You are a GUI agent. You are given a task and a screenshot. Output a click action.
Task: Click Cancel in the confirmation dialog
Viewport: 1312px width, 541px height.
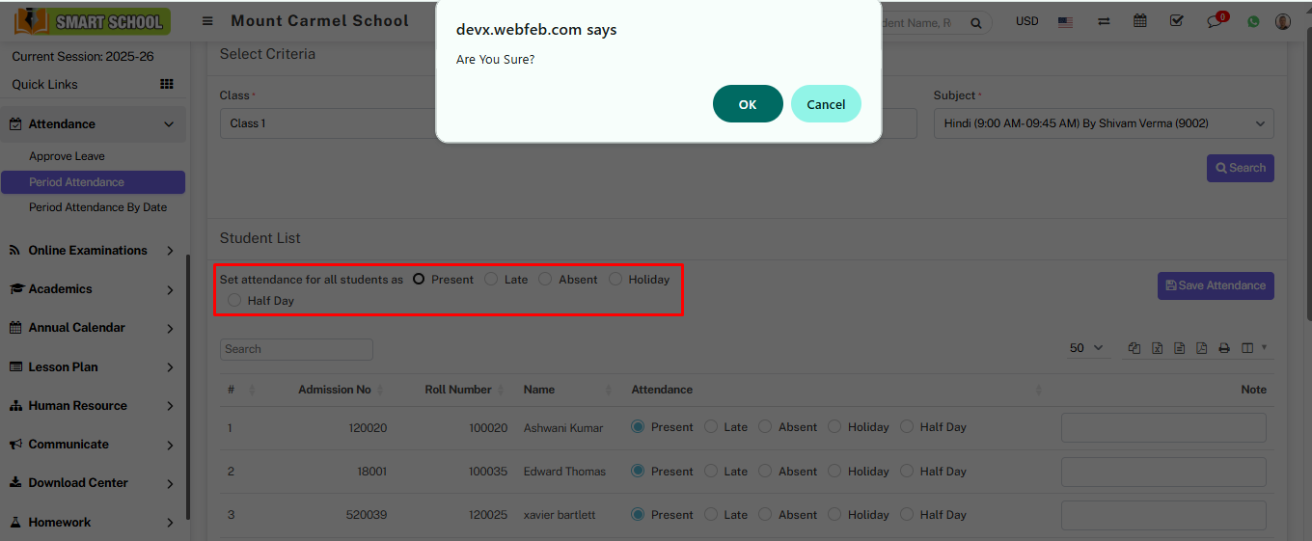826,104
